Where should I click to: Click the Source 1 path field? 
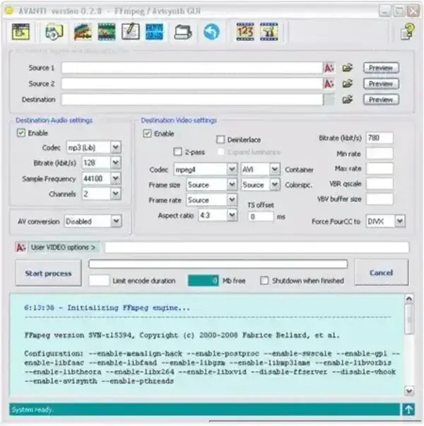pos(192,68)
